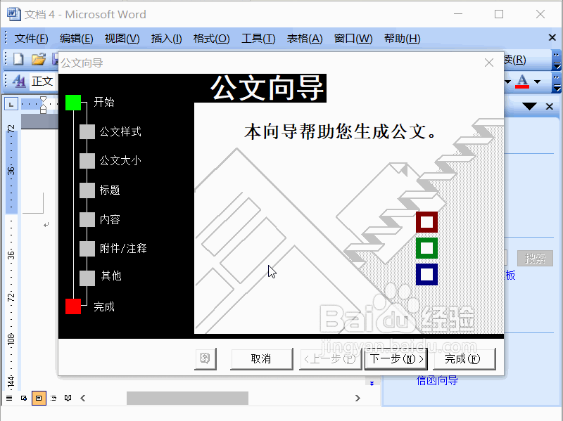Click the green 开始 step marker
The height and width of the screenshot is (421, 563).
tap(74, 102)
